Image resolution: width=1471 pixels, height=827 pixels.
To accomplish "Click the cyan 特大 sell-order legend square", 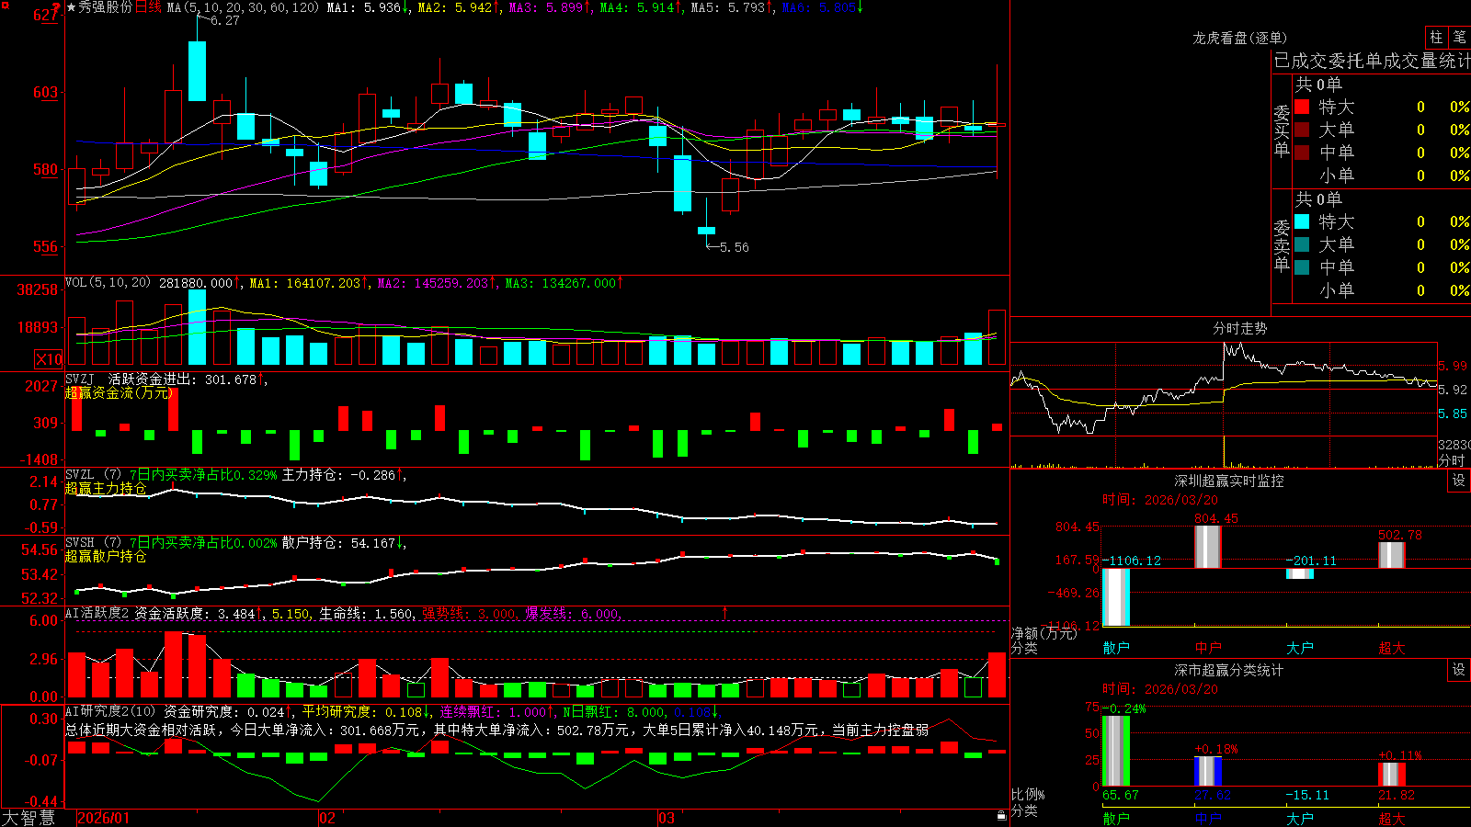I will (1302, 221).
